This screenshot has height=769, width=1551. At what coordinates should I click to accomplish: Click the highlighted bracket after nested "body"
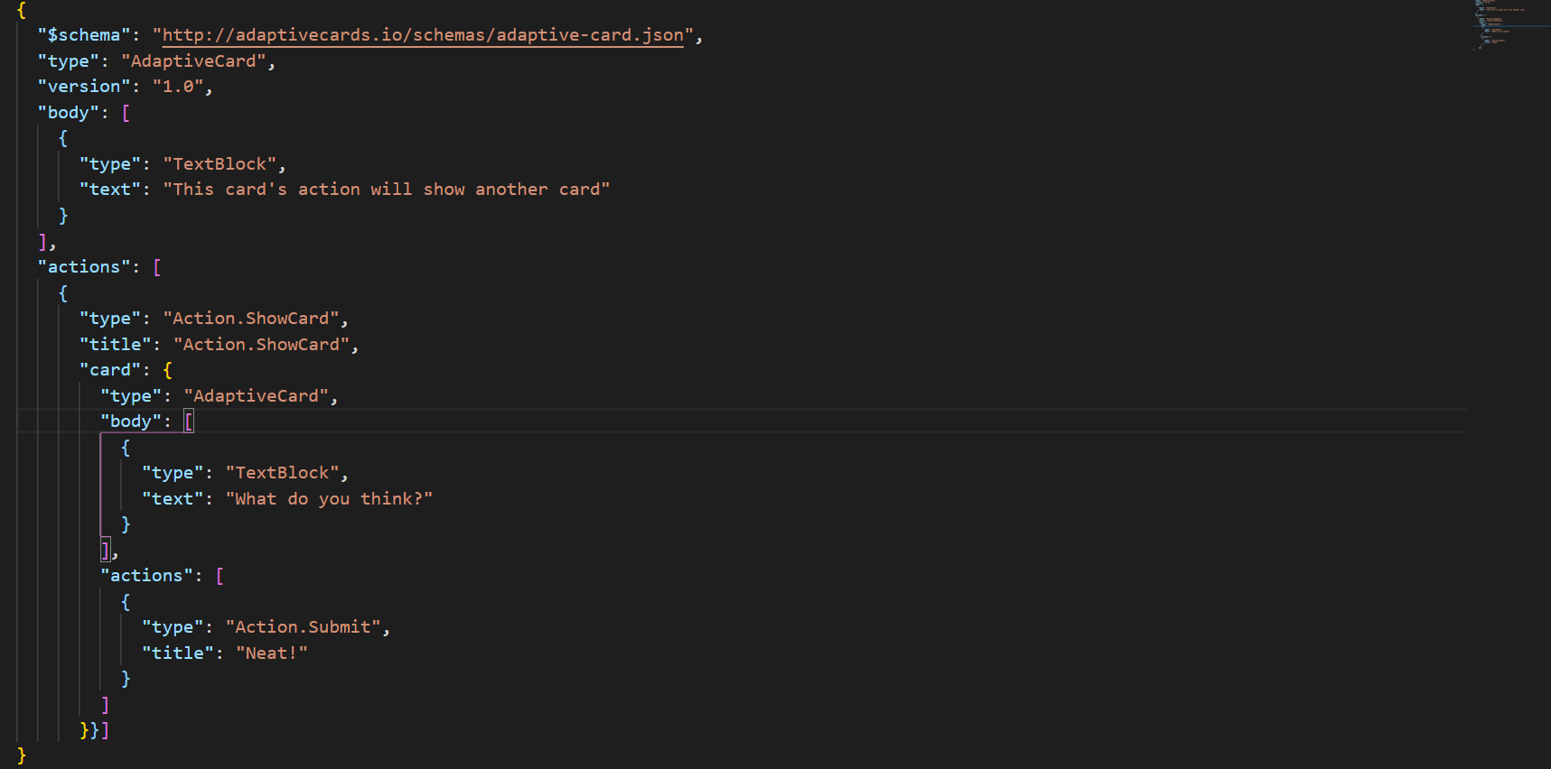(x=189, y=422)
